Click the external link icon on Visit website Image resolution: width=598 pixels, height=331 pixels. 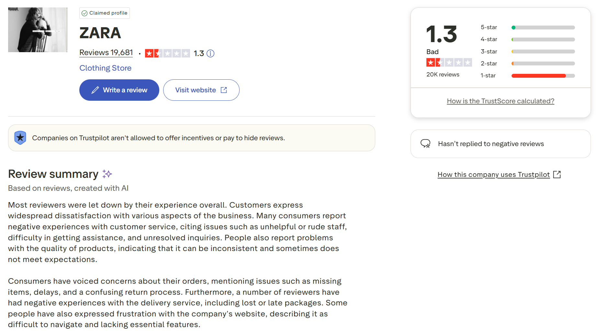[x=224, y=90]
